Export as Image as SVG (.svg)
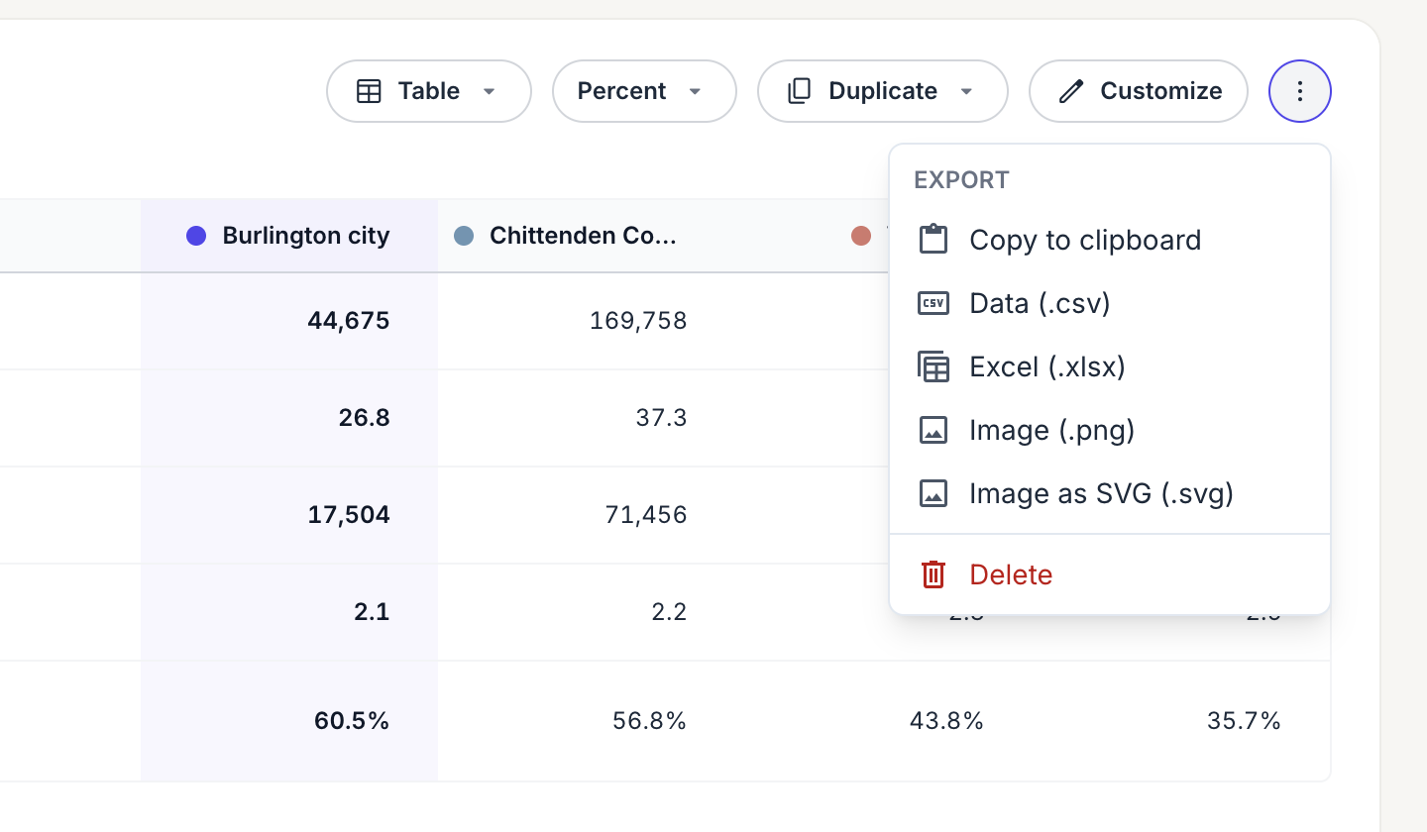 click(x=1110, y=493)
